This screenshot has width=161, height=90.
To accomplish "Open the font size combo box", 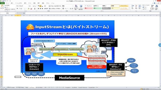I will [31, 6].
